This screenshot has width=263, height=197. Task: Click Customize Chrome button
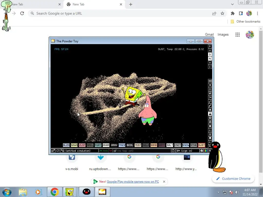tap(233, 179)
